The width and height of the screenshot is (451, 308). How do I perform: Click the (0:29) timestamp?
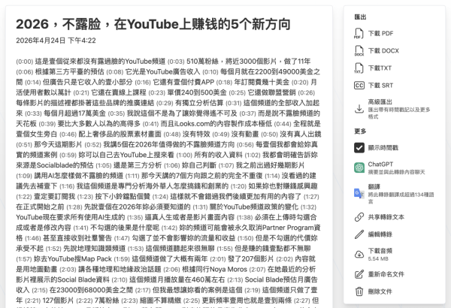click(165, 103)
